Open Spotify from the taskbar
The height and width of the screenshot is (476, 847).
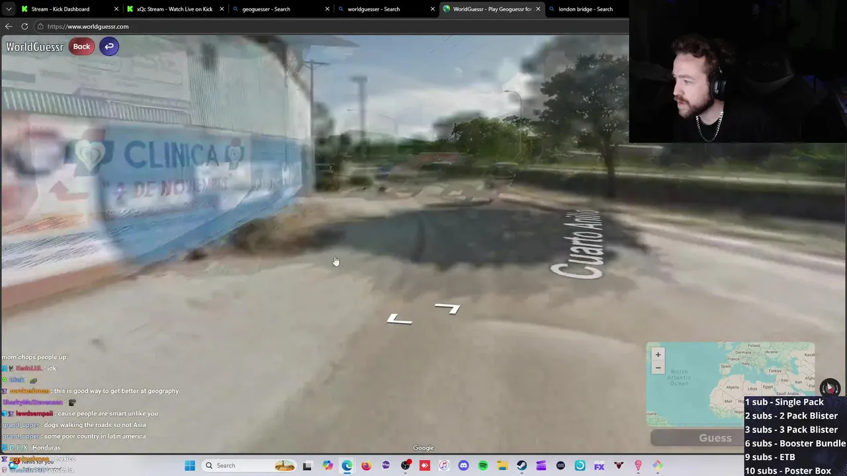(x=483, y=466)
